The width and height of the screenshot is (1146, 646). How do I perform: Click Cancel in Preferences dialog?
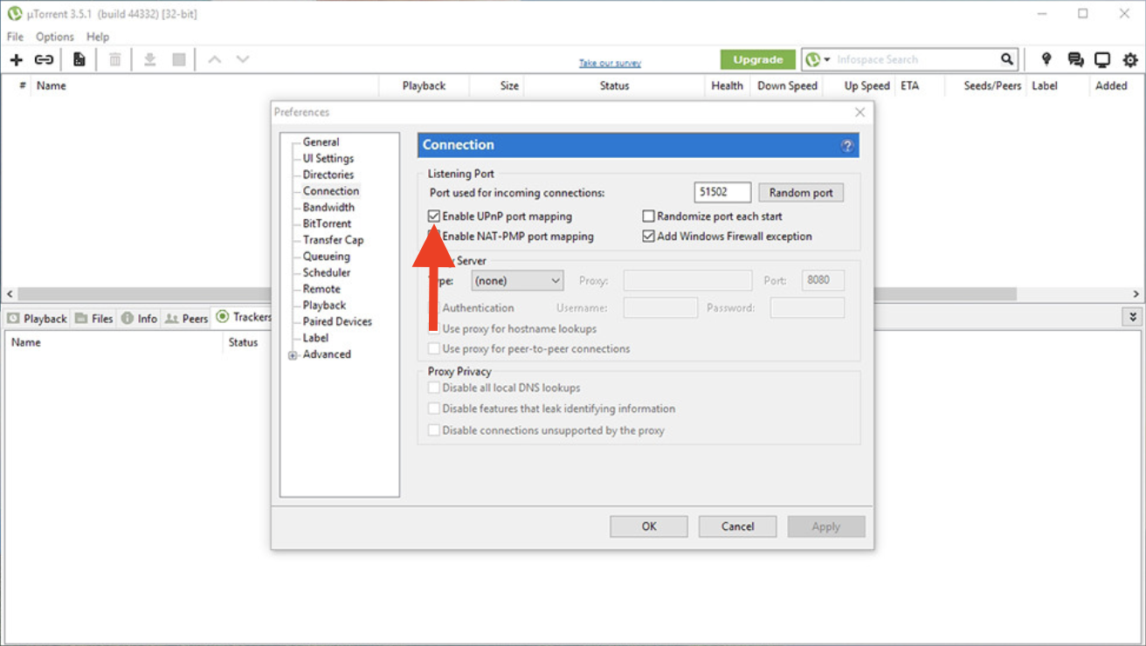(738, 526)
